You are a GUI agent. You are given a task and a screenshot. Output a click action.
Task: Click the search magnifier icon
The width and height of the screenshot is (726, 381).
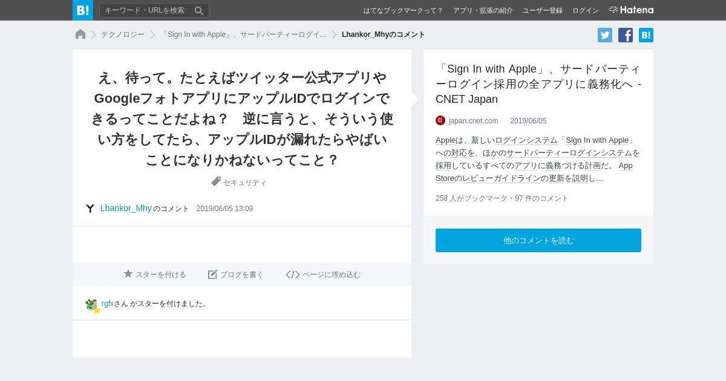(199, 10)
